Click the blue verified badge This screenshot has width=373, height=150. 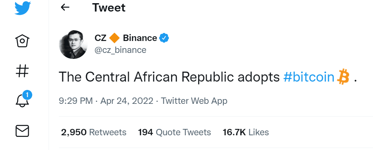164,38
